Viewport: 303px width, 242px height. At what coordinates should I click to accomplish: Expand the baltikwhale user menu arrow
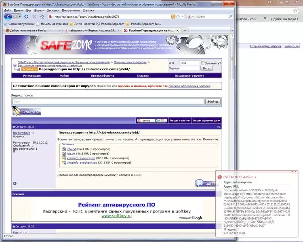point(33,133)
